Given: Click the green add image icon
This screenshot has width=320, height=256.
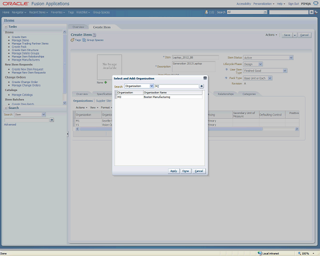Looking at the screenshot, I should [x=105, y=82].
